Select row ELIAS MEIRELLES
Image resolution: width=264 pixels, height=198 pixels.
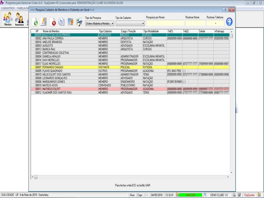coord(130,64)
